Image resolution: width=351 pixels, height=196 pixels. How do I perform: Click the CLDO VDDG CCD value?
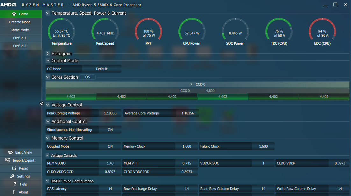click(x=110, y=172)
